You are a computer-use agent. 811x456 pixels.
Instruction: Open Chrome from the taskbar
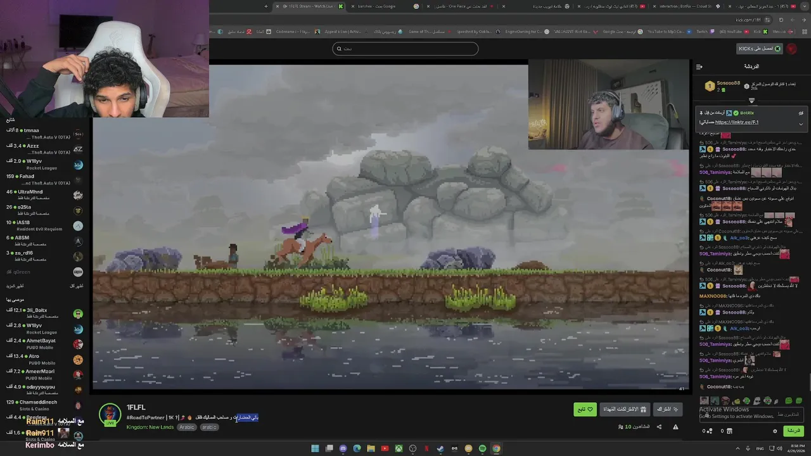coord(496,448)
